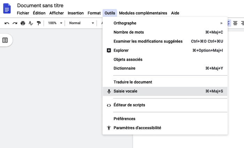The image size is (244, 148).
Task: Click the Google Docs home icon
Action: click(x=7, y=8)
